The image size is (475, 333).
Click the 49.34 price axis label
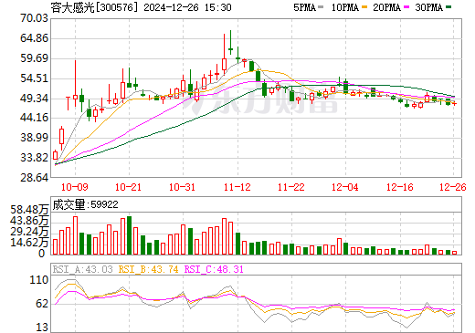coord(34,99)
